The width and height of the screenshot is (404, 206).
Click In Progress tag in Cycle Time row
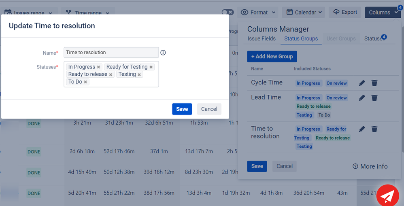[x=308, y=83]
